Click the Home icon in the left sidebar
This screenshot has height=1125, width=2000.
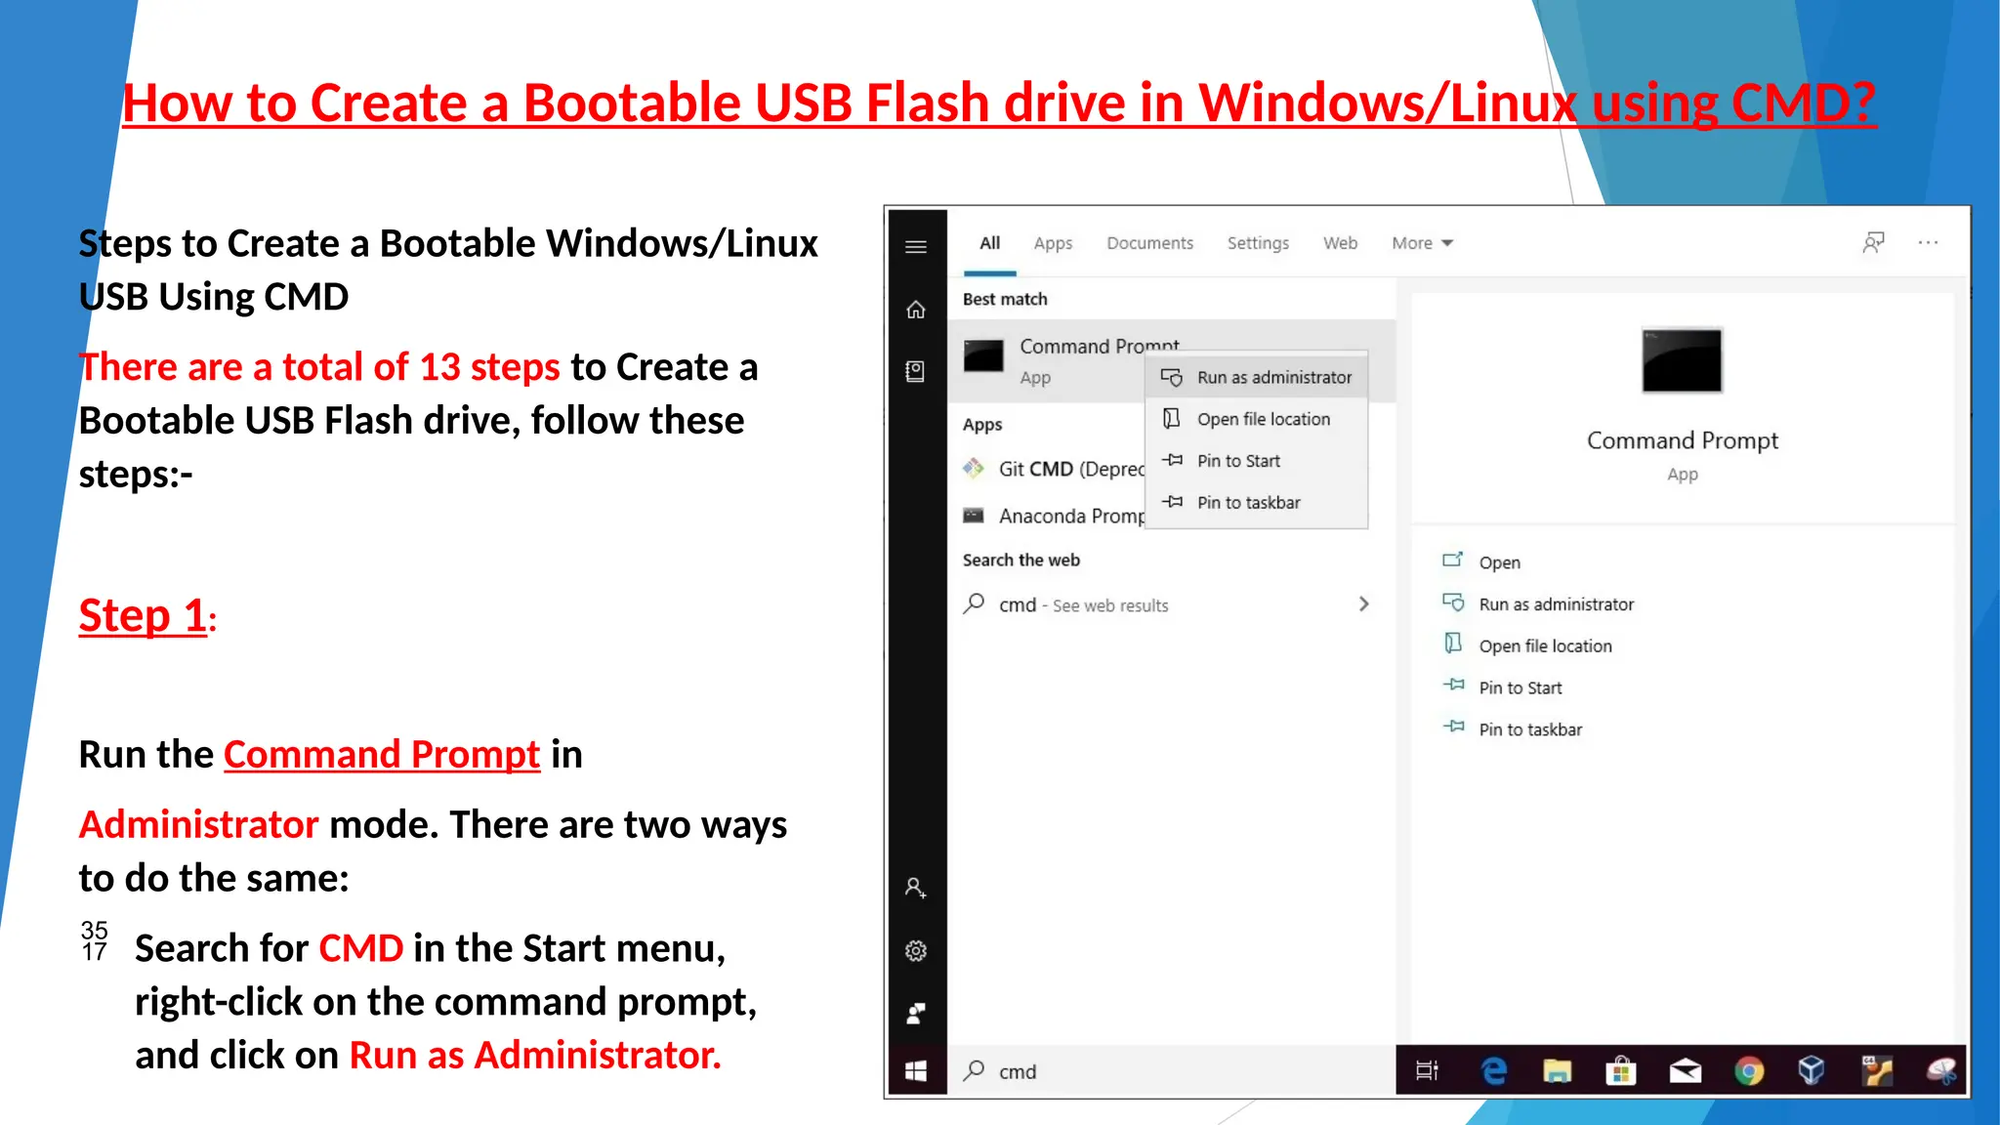pyautogui.click(x=915, y=310)
